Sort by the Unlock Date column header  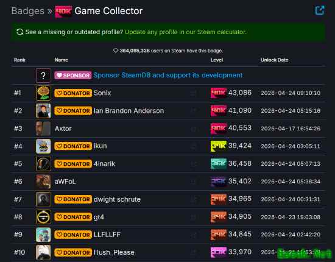(x=274, y=60)
